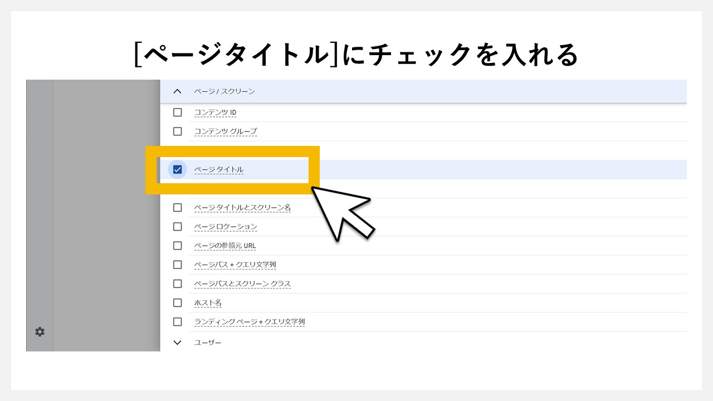This screenshot has height=401, width=713.
Task: Click the ページ ロケーション dimension label
Action: (x=226, y=227)
